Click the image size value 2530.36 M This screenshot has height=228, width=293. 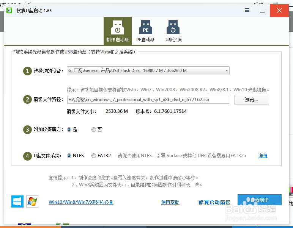[117, 111]
